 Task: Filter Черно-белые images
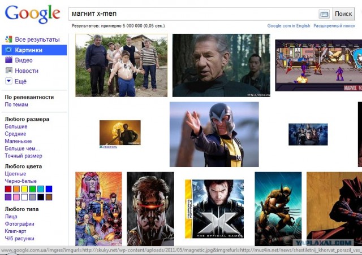[20, 181]
